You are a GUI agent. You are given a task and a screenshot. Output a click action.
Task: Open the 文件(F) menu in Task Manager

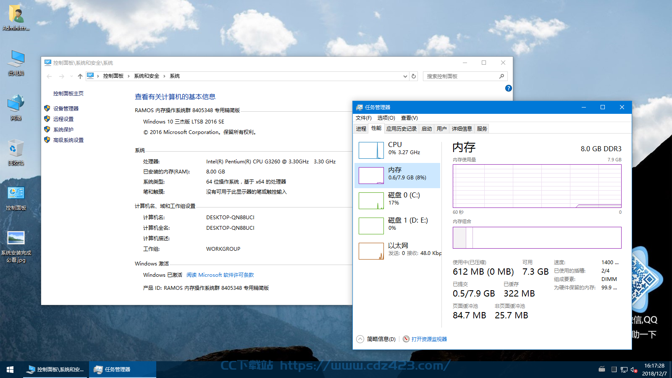point(364,118)
